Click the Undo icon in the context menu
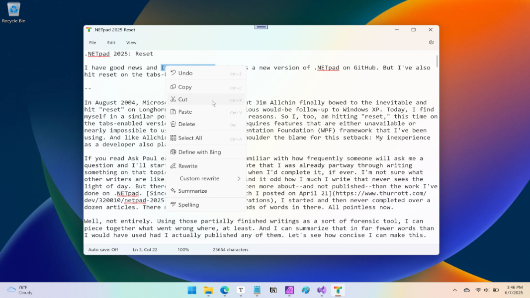530x298 pixels. tap(173, 73)
